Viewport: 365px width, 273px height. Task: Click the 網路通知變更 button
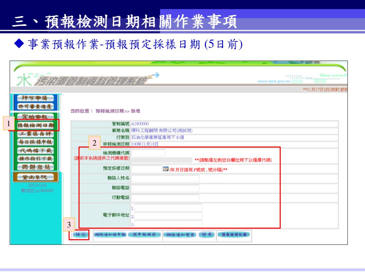point(180,235)
